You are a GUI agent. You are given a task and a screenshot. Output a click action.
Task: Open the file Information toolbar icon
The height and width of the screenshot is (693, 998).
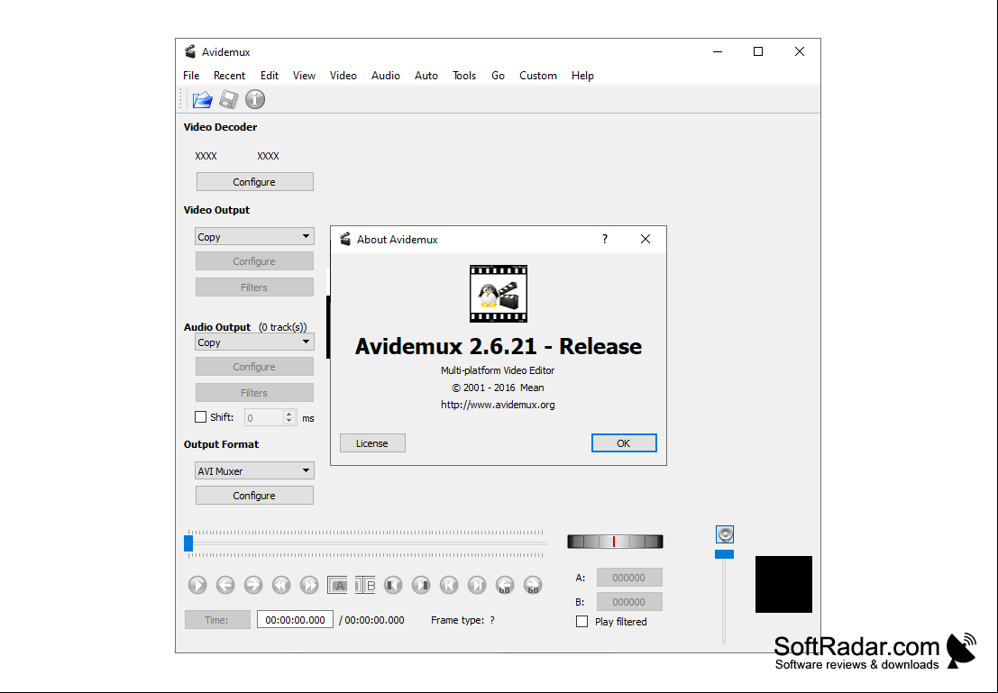coord(255,99)
